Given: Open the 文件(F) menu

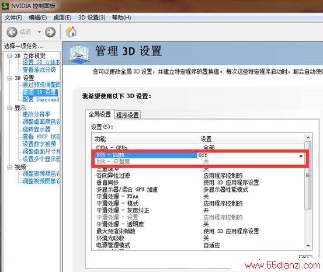Looking at the screenshot, I should 13,18.
